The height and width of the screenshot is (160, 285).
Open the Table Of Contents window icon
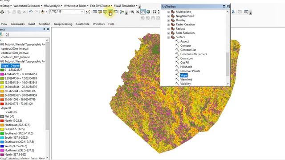tap(94, 12)
